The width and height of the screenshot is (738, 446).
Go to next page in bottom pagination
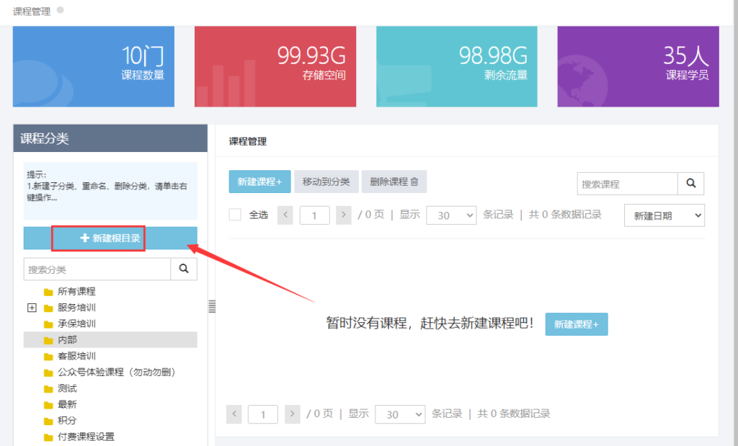click(293, 414)
